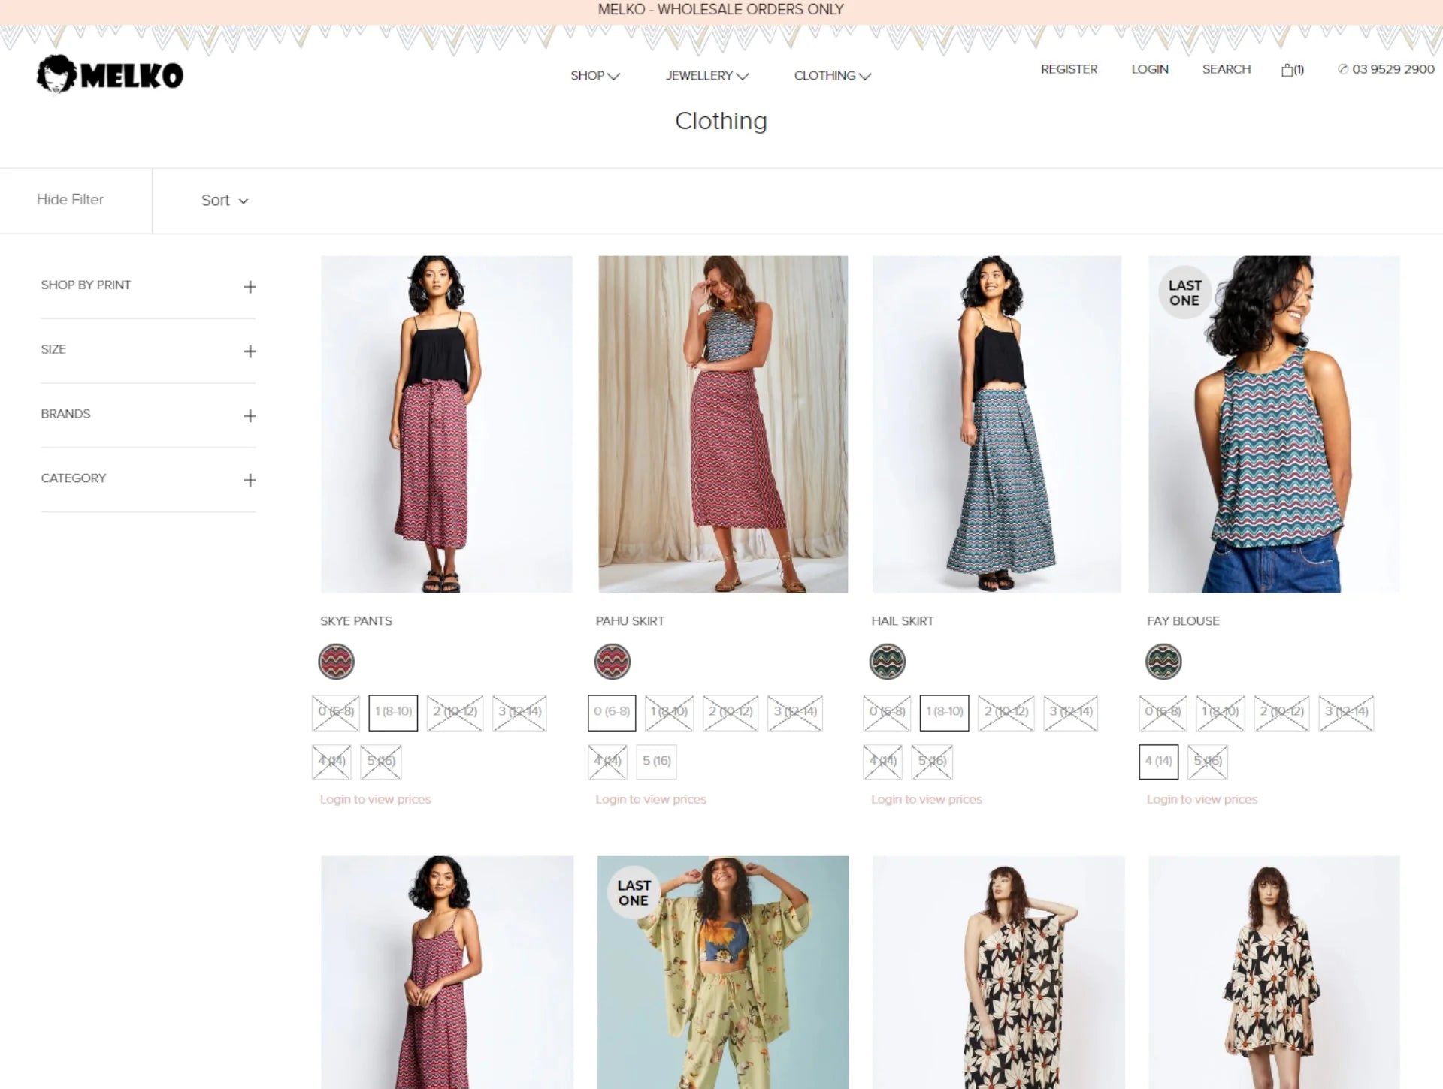Click Last One badge on Fay Blouse
The width and height of the screenshot is (1443, 1089).
[x=1184, y=293]
